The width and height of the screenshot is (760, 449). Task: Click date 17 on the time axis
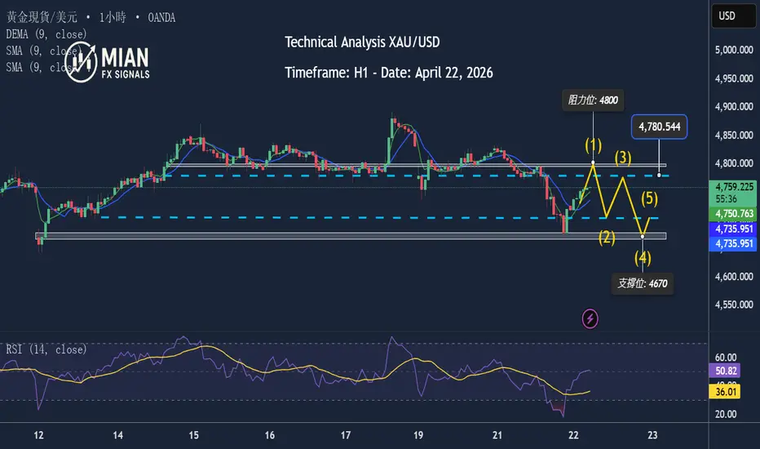(x=346, y=435)
